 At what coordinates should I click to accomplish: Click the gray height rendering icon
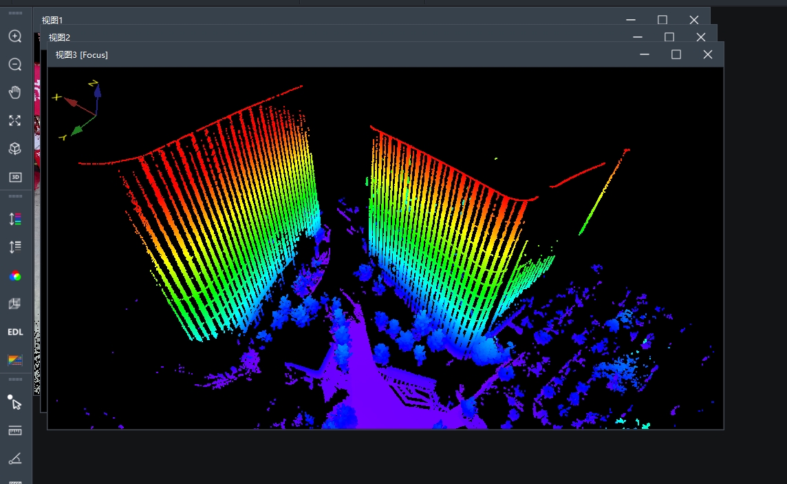click(15, 247)
